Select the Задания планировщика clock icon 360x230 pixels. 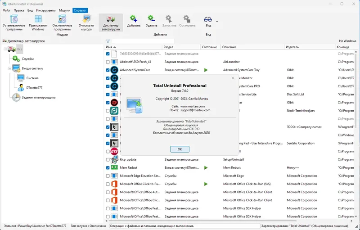pyautogui.click(x=16, y=97)
